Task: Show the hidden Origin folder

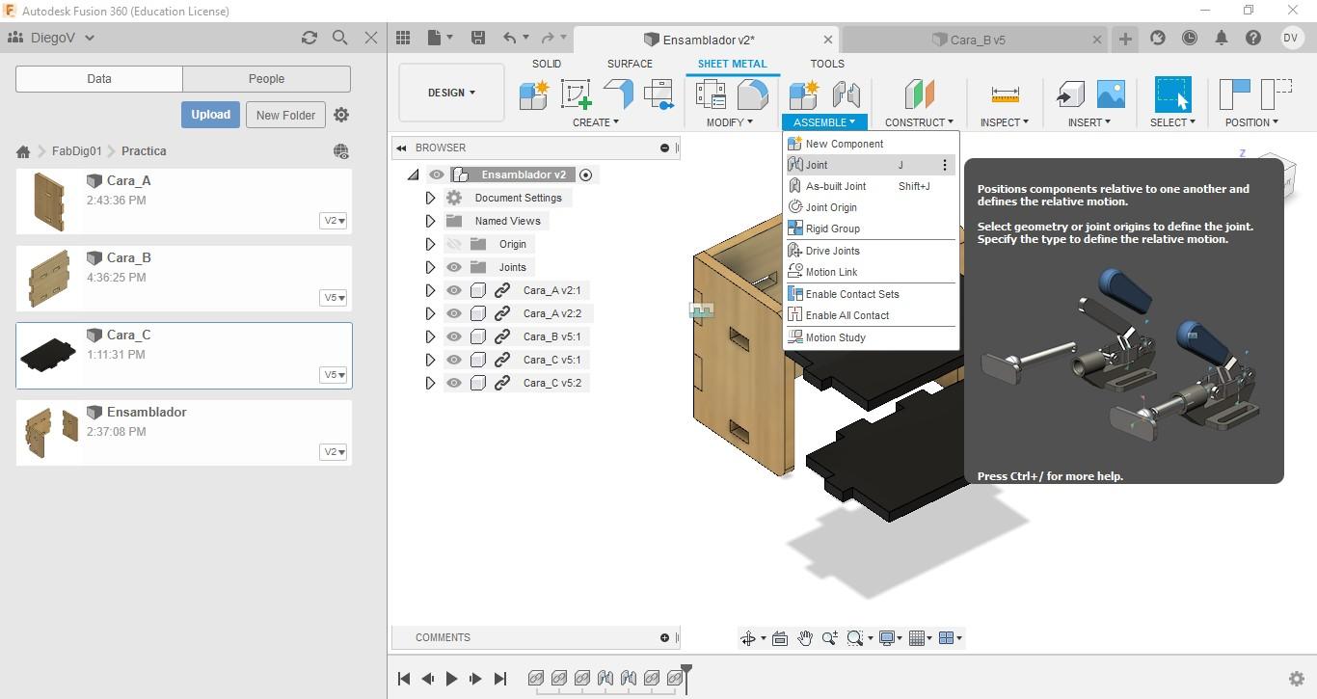Action: click(x=454, y=244)
